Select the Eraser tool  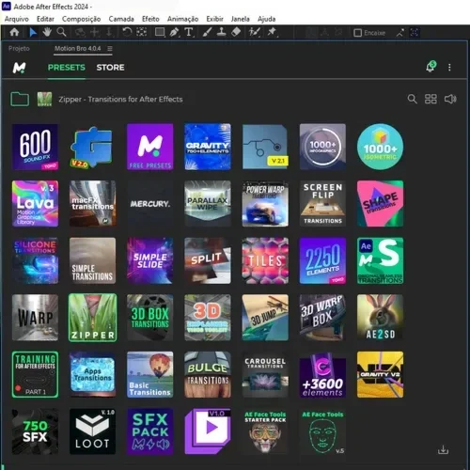click(x=236, y=32)
